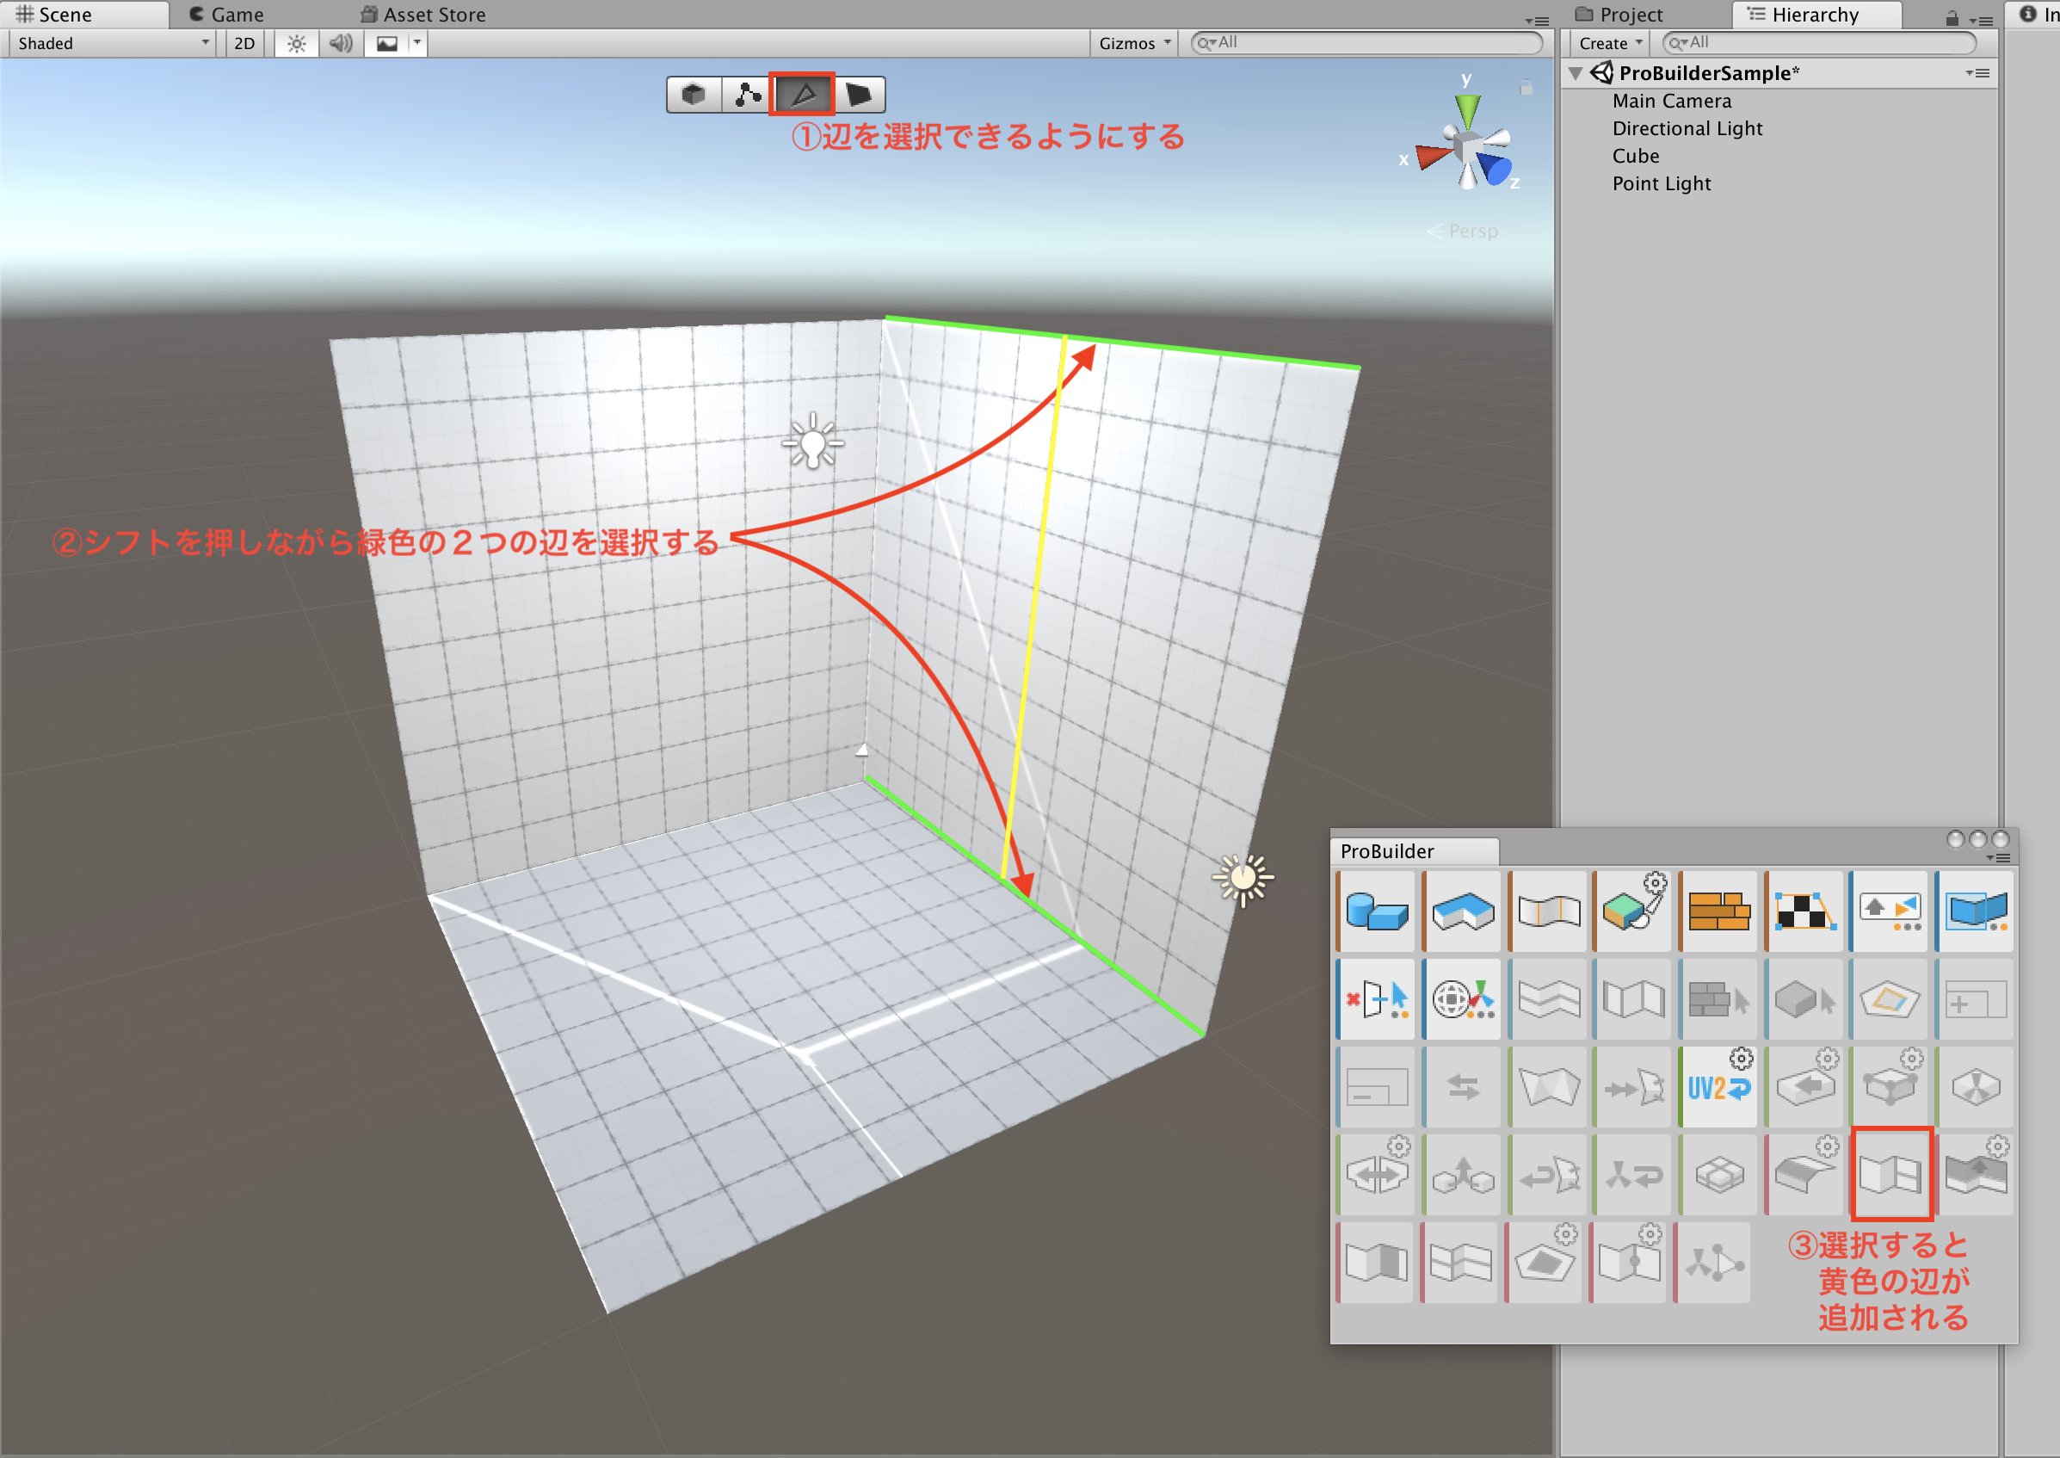Select Point Light in Hierarchy

coord(1661,183)
